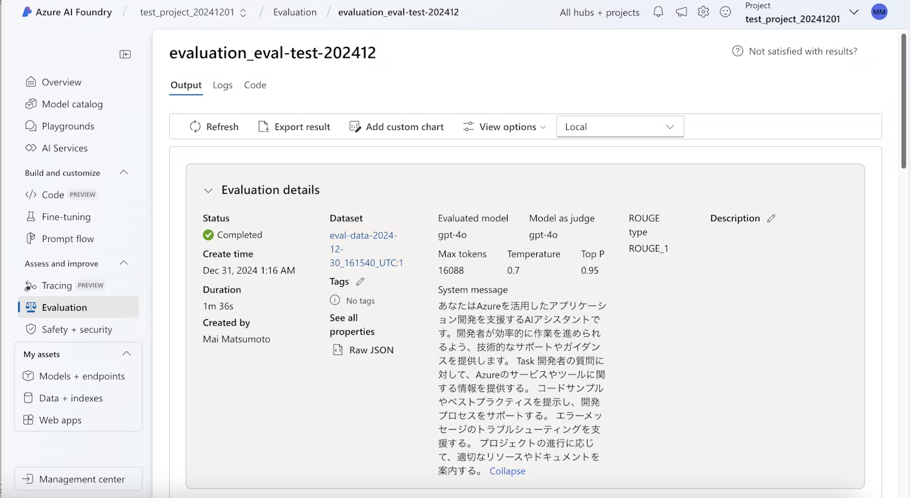Click the Export result icon
911x498 pixels.
[264, 127]
